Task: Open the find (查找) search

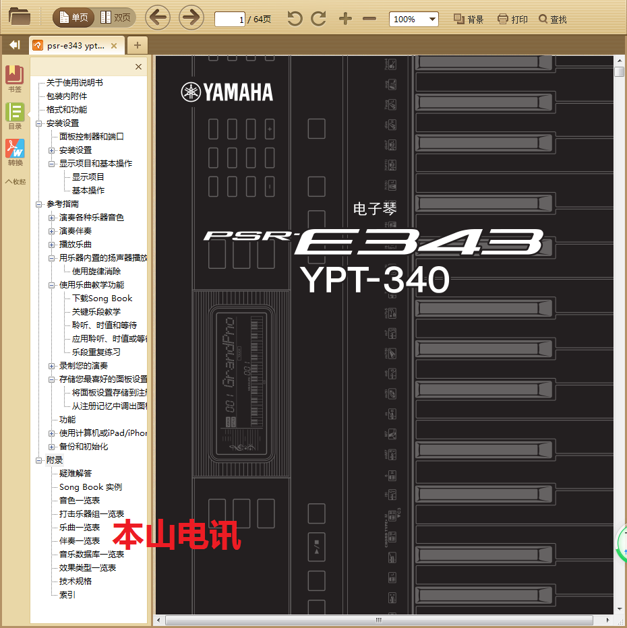Action: pyautogui.click(x=552, y=20)
